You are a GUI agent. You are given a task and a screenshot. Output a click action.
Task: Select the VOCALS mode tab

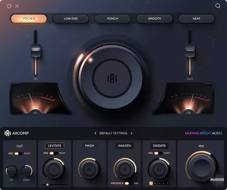[29, 18]
